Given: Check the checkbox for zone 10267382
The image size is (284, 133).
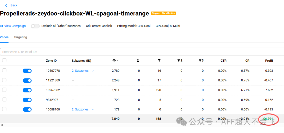Looking at the screenshot, I should tap(4, 90).
